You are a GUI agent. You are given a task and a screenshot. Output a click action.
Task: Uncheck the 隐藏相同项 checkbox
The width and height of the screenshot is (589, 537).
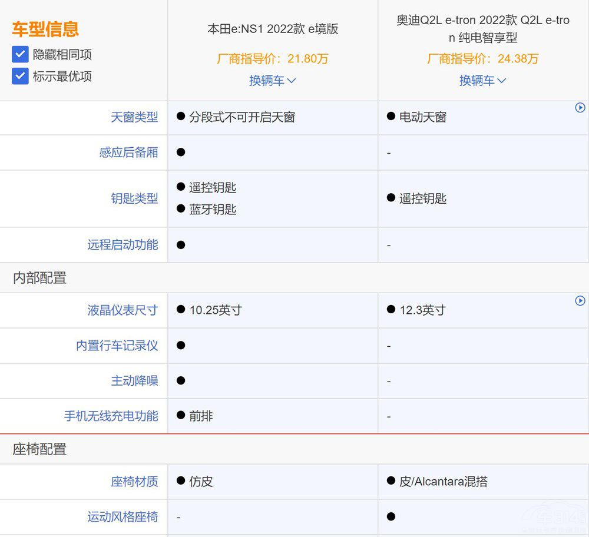[20, 55]
